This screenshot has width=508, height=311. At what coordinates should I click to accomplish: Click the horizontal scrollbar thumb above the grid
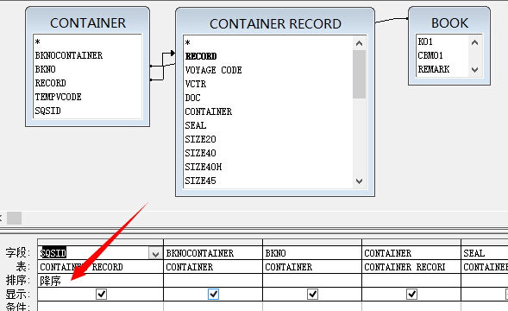click(15, 219)
